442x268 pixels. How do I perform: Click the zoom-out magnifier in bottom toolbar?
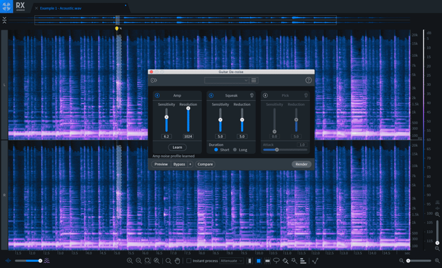click(139, 260)
